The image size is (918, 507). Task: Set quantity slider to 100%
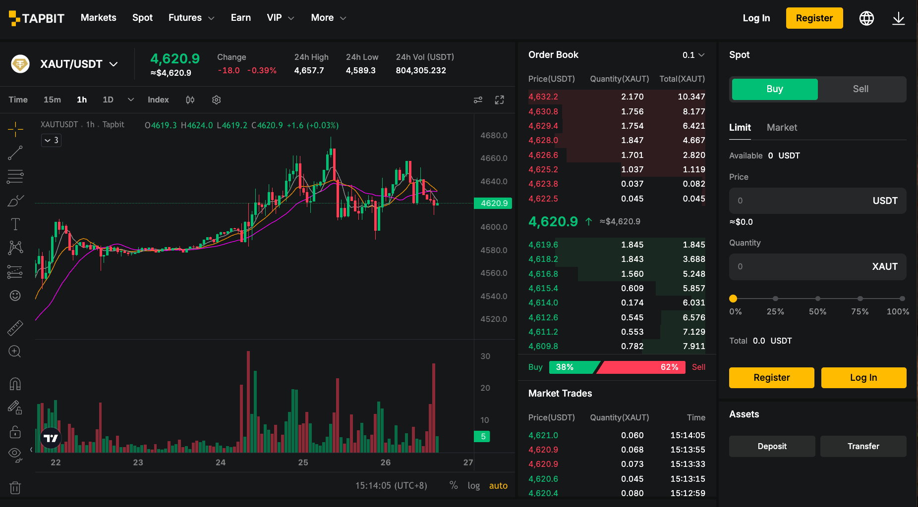click(x=902, y=299)
